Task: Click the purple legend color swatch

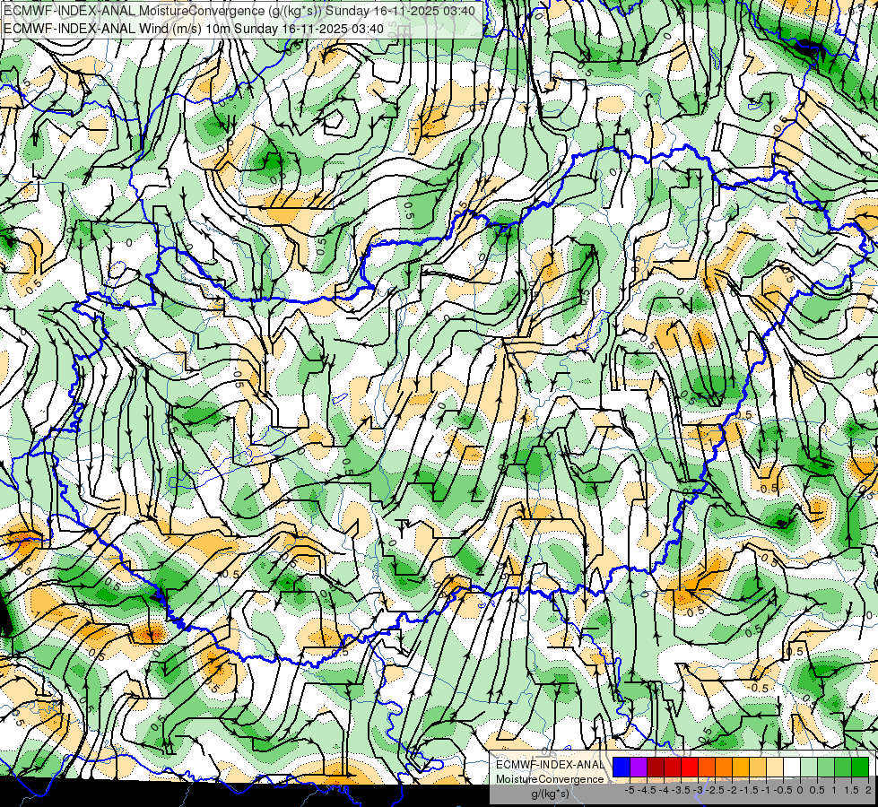Action: click(639, 768)
